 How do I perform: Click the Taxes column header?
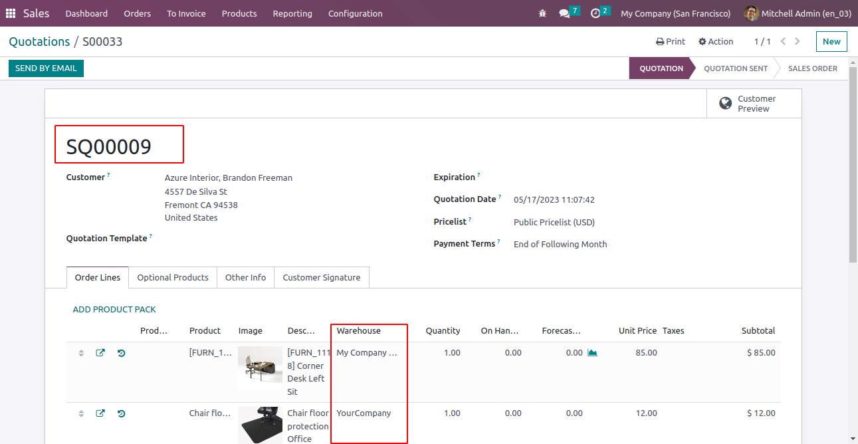coord(673,330)
